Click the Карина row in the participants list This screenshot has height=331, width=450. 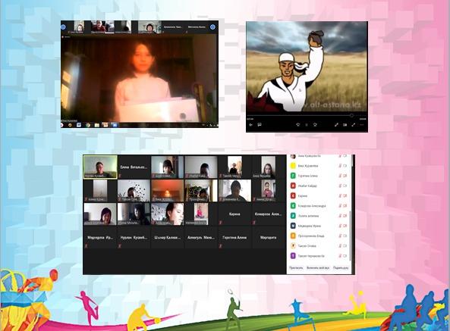click(x=319, y=196)
